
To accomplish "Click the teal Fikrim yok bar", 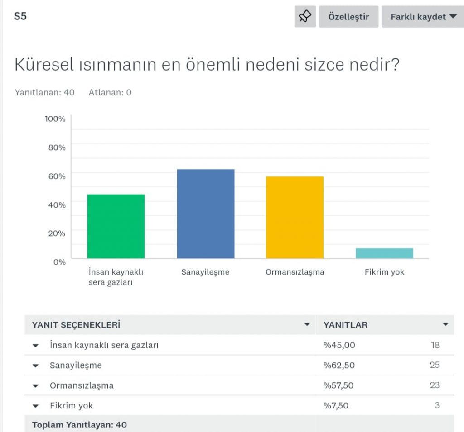I will coord(384,253).
